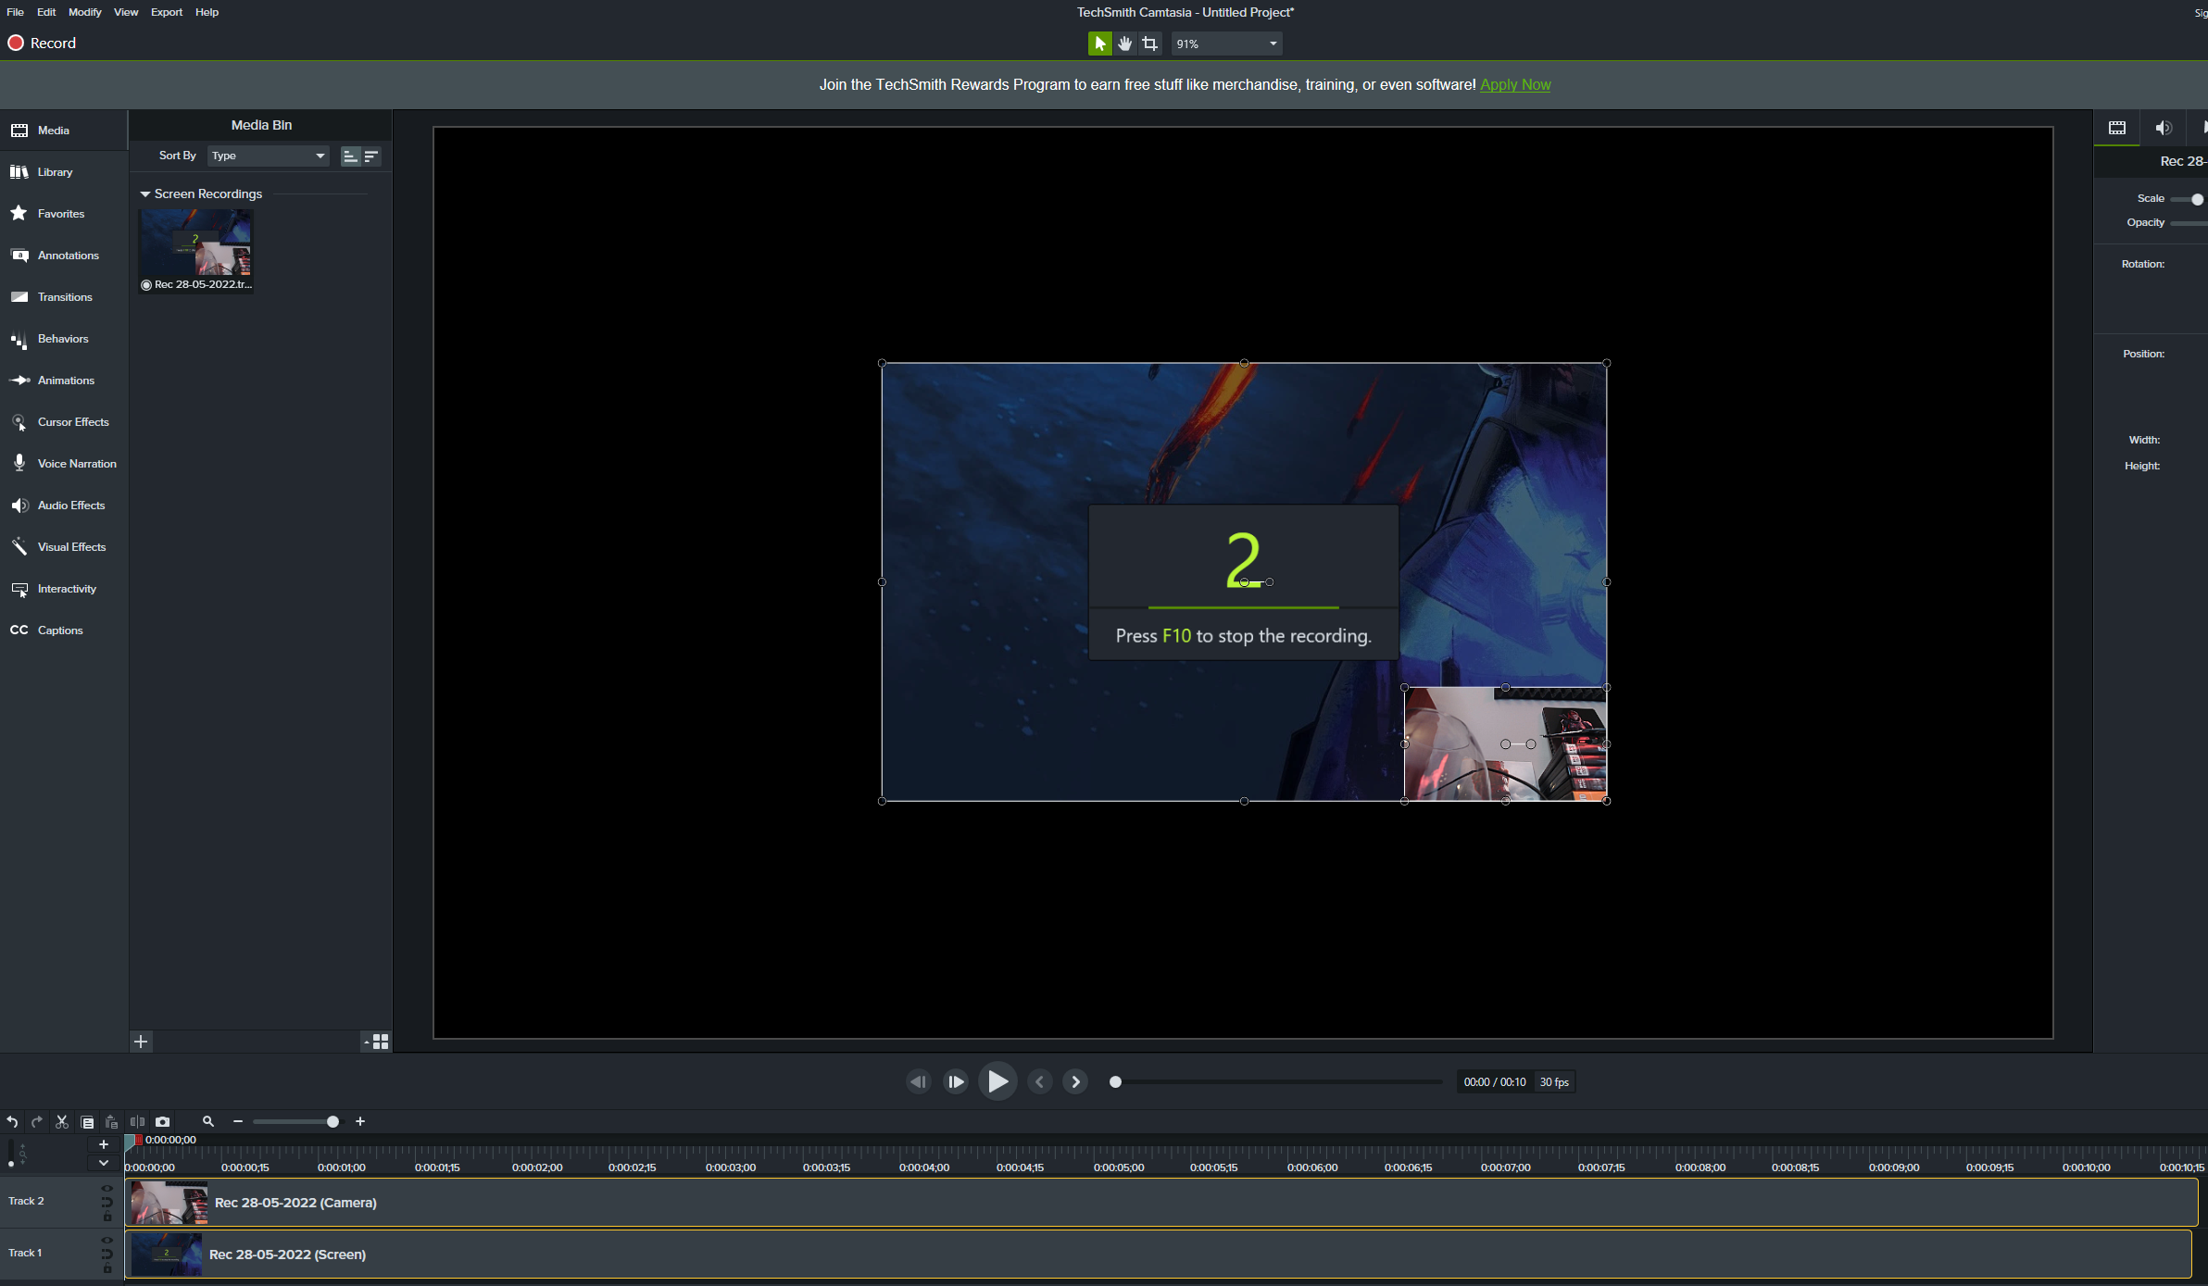Image resolution: width=2208 pixels, height=1286 pixels.
Task: Click the Apply Now link
Action: click(x=1514, y=84)
